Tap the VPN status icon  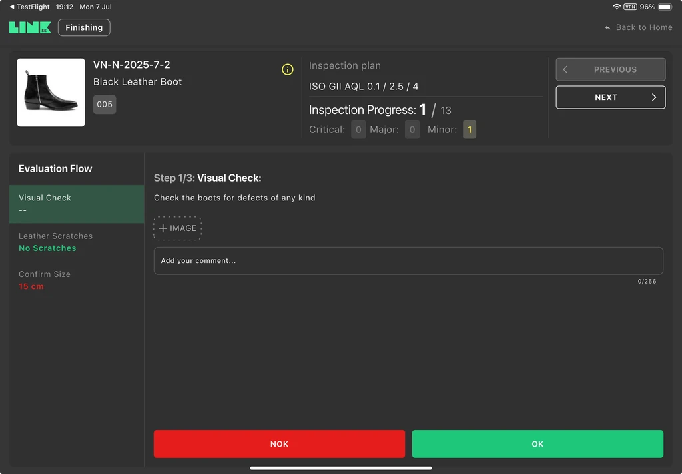click(x=630, y=7)
